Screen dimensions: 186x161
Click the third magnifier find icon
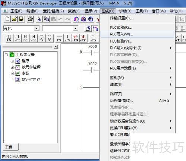90,19
